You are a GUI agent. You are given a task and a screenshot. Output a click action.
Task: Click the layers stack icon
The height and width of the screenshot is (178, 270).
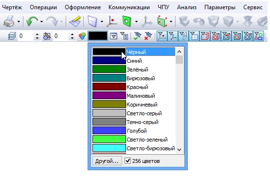[12, 36]
